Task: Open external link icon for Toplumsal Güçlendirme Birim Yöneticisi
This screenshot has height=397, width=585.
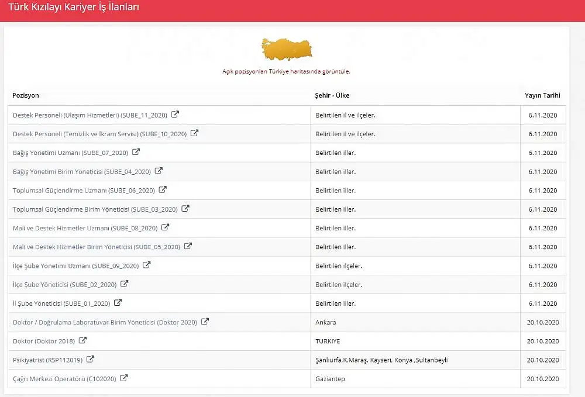Action: tap(185, 208)
